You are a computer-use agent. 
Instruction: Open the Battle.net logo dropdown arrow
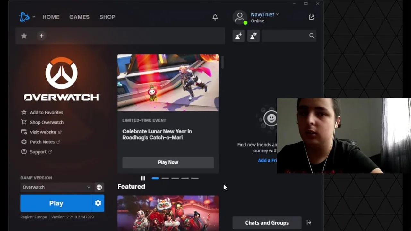click(x=34, y=17)
